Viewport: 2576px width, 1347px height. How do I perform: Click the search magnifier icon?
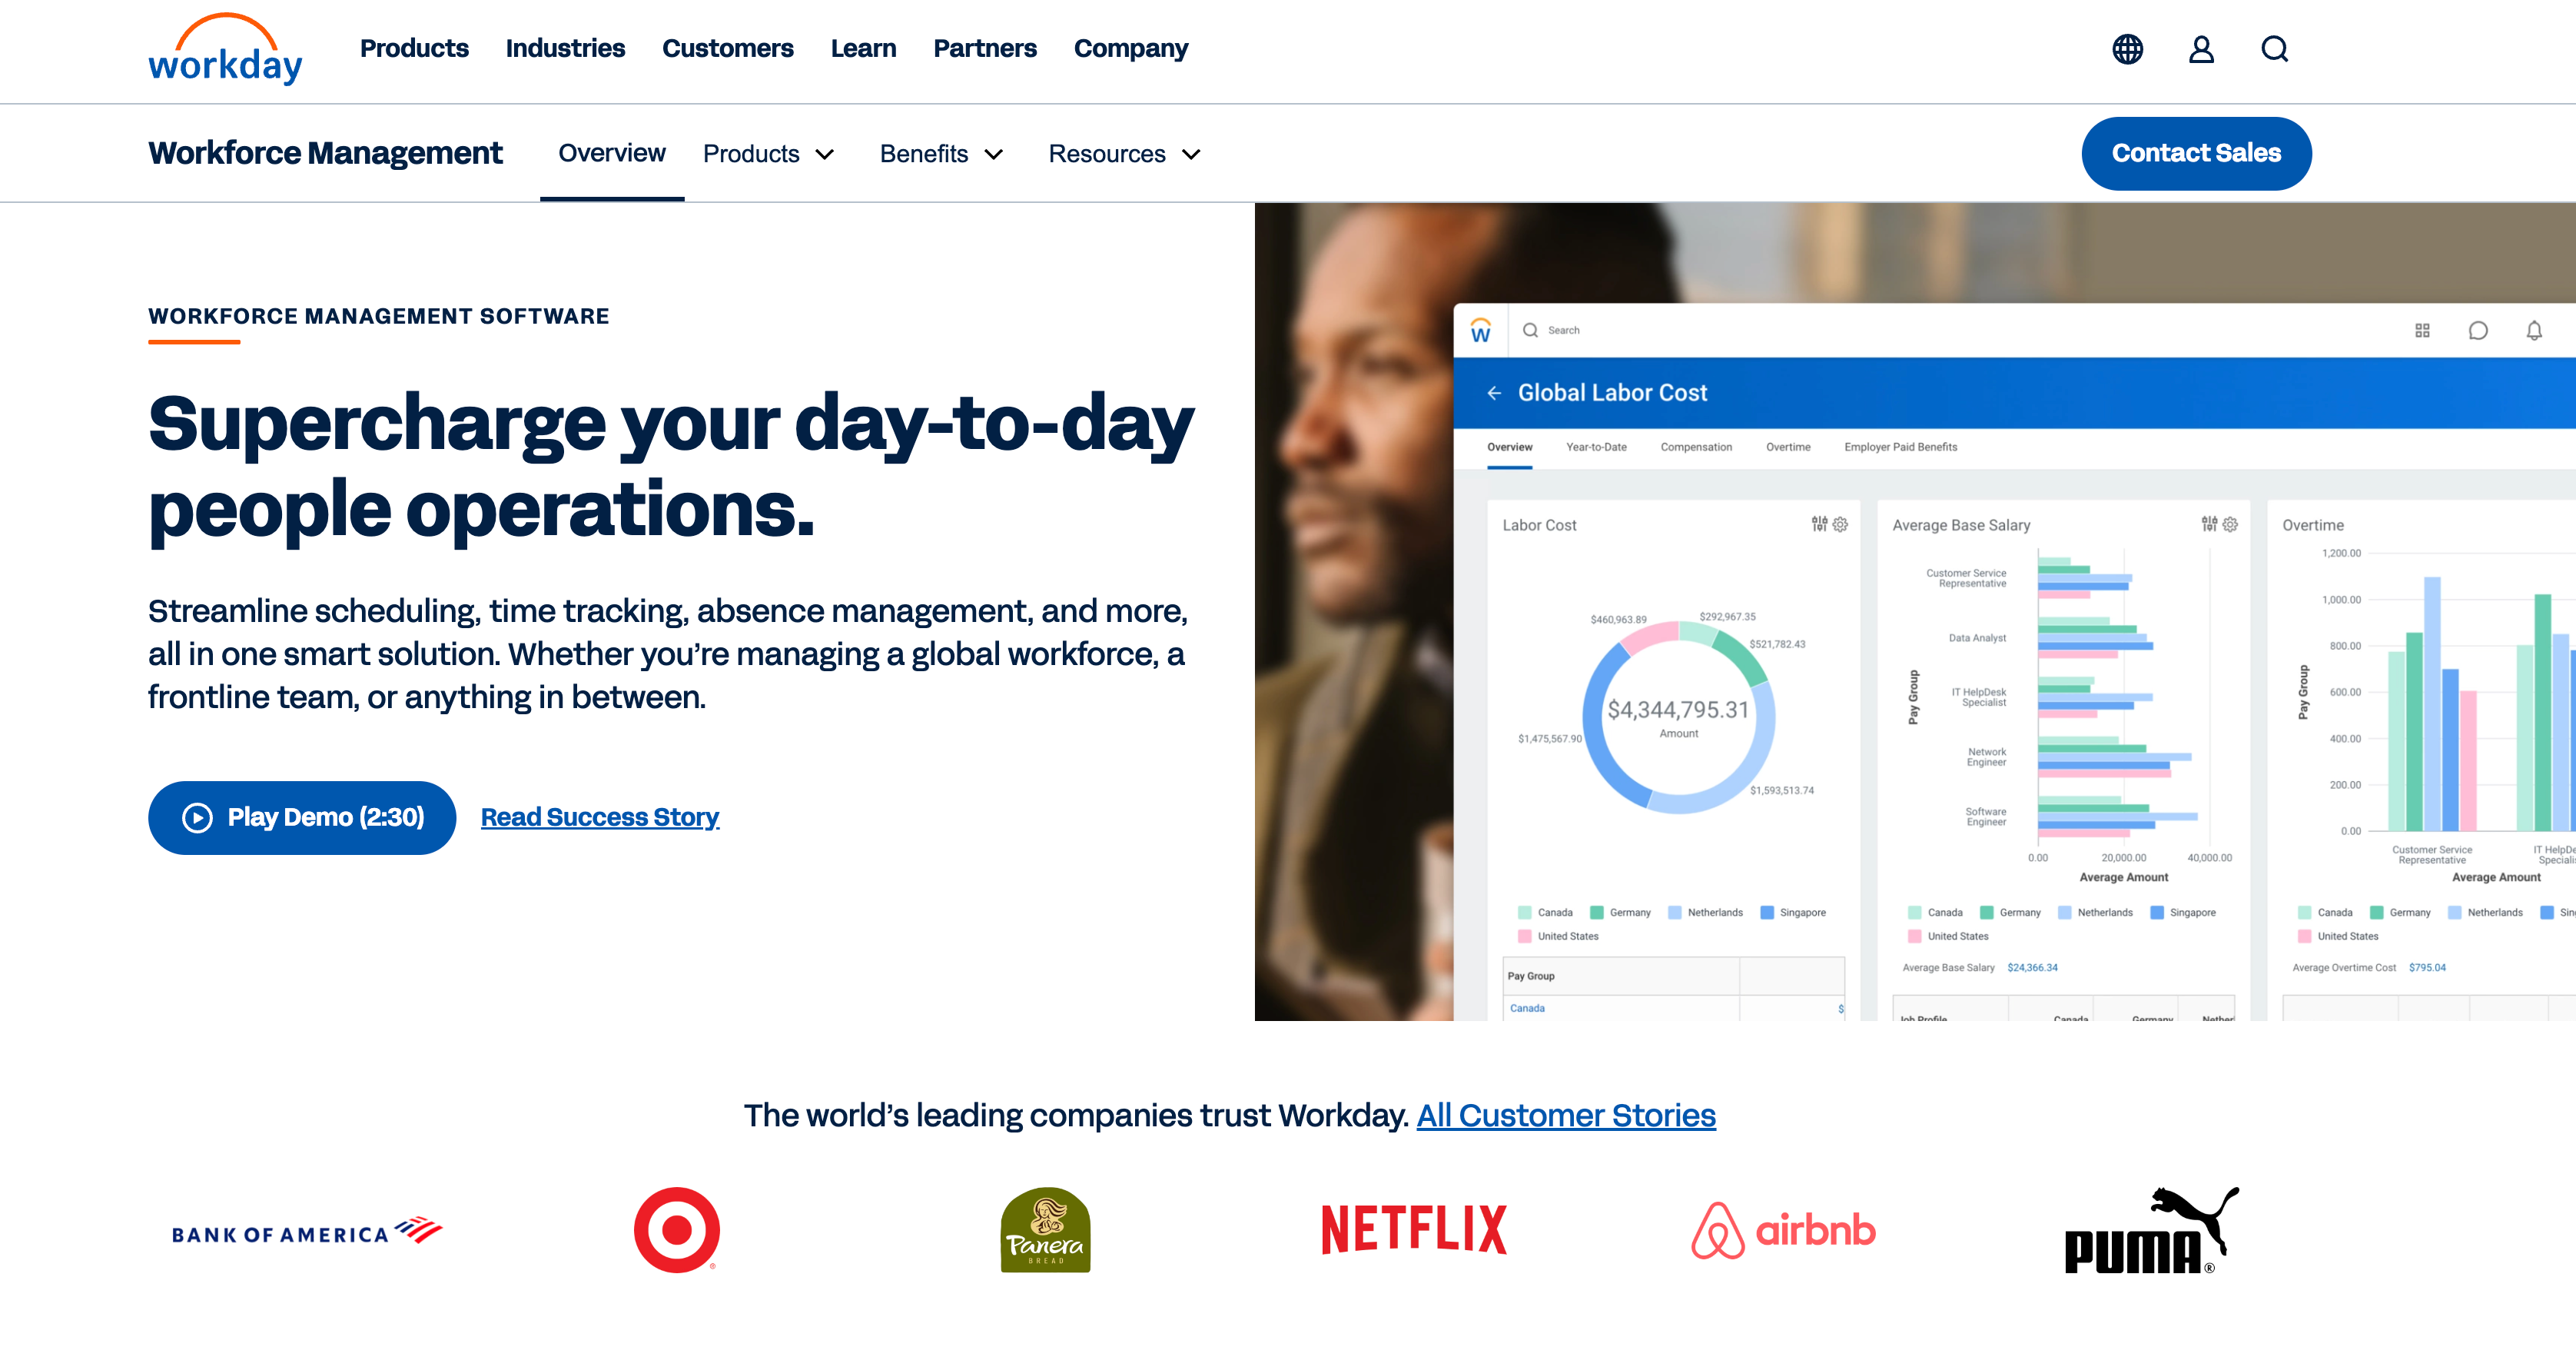pos(2274,49)
